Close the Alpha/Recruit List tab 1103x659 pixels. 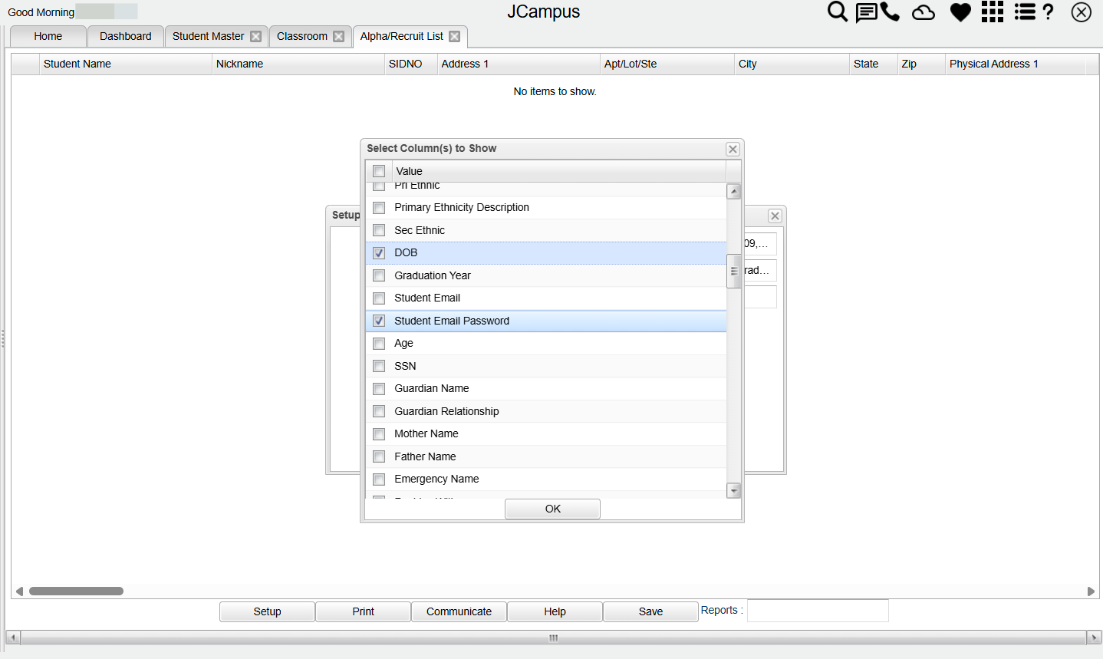tap(454, 36)
